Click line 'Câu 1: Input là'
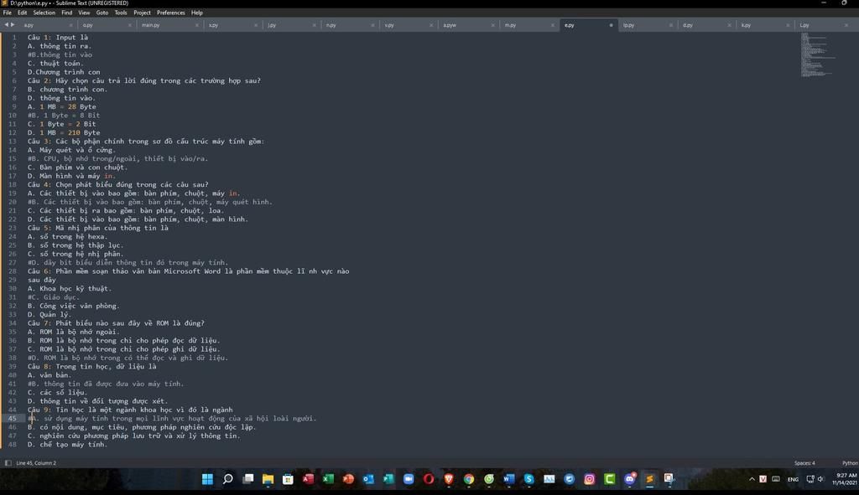Screen dimensions: 859x495 (58, 37)
